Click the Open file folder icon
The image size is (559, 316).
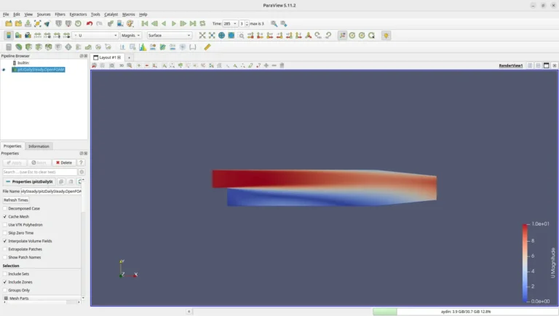click(x=9, y=23)
